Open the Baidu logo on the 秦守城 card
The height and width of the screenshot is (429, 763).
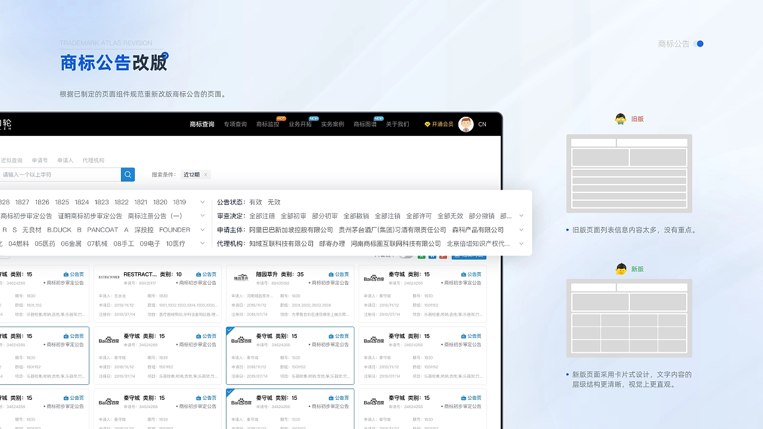click(x=241, y=340)
